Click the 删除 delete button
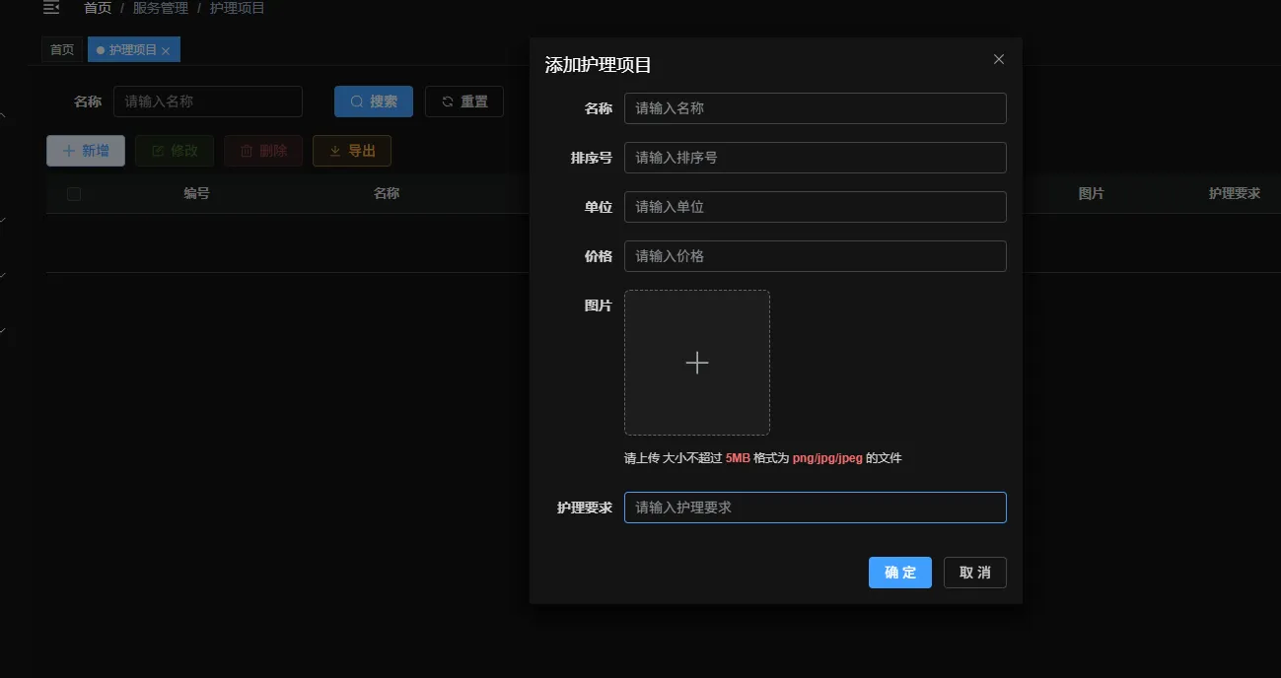The width and height of the screenshot is (1281, 678). click(263, 151)
